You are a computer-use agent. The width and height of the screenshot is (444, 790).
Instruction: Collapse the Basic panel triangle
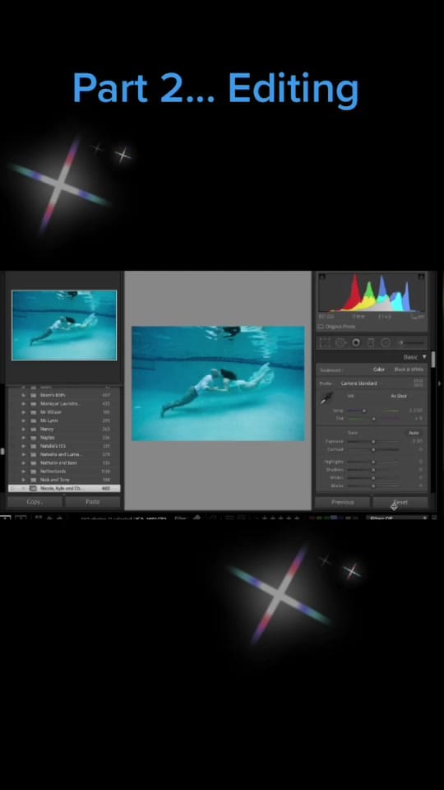click(x=424, y=356)
